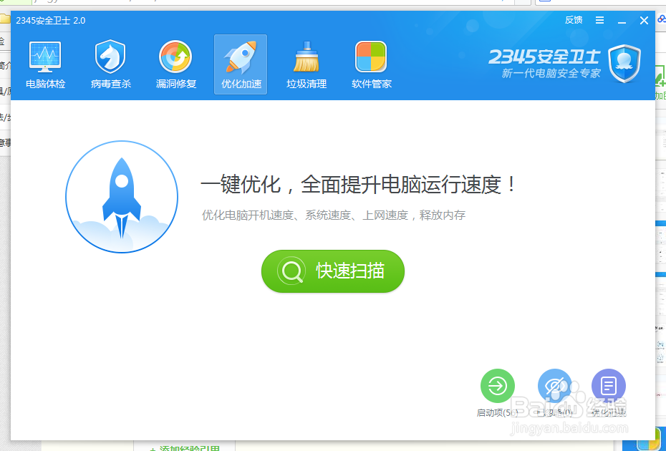The width and height of the screenshot is (666, 451).
Task: Open the 漏洞修复 vulnerability repair tab
Action: tap(176, 65)
